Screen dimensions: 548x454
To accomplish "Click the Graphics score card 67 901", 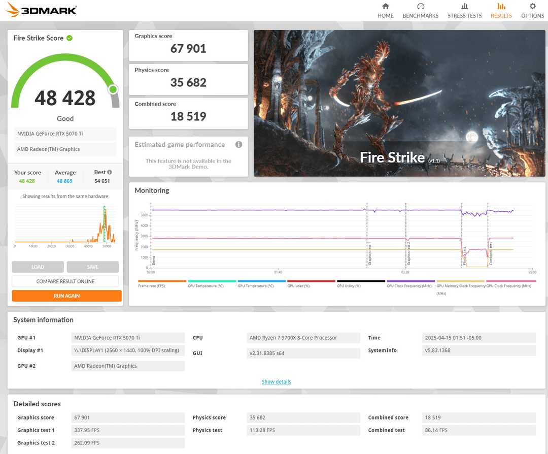I will point(188,46).
